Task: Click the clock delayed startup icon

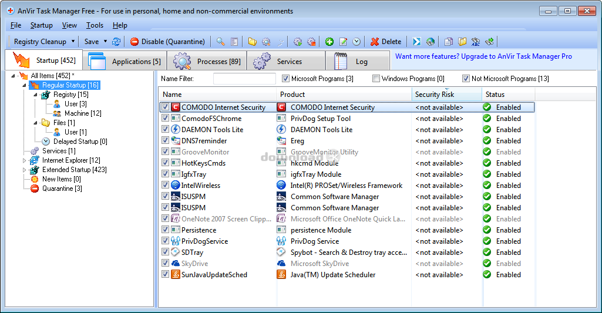Action: (x=357, y=42)
